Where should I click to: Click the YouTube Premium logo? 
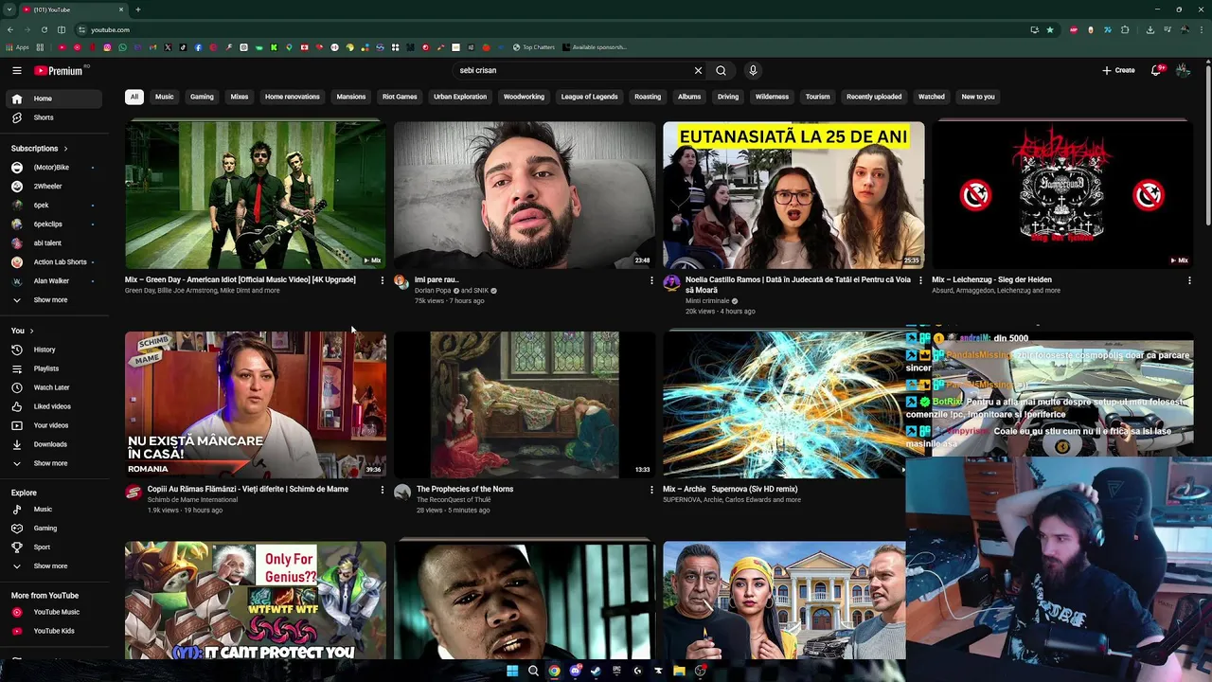click(61, 70)
